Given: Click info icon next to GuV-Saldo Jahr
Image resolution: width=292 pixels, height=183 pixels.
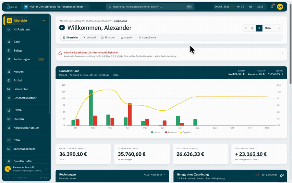Looking at the screenshot, I should [256, 148].
